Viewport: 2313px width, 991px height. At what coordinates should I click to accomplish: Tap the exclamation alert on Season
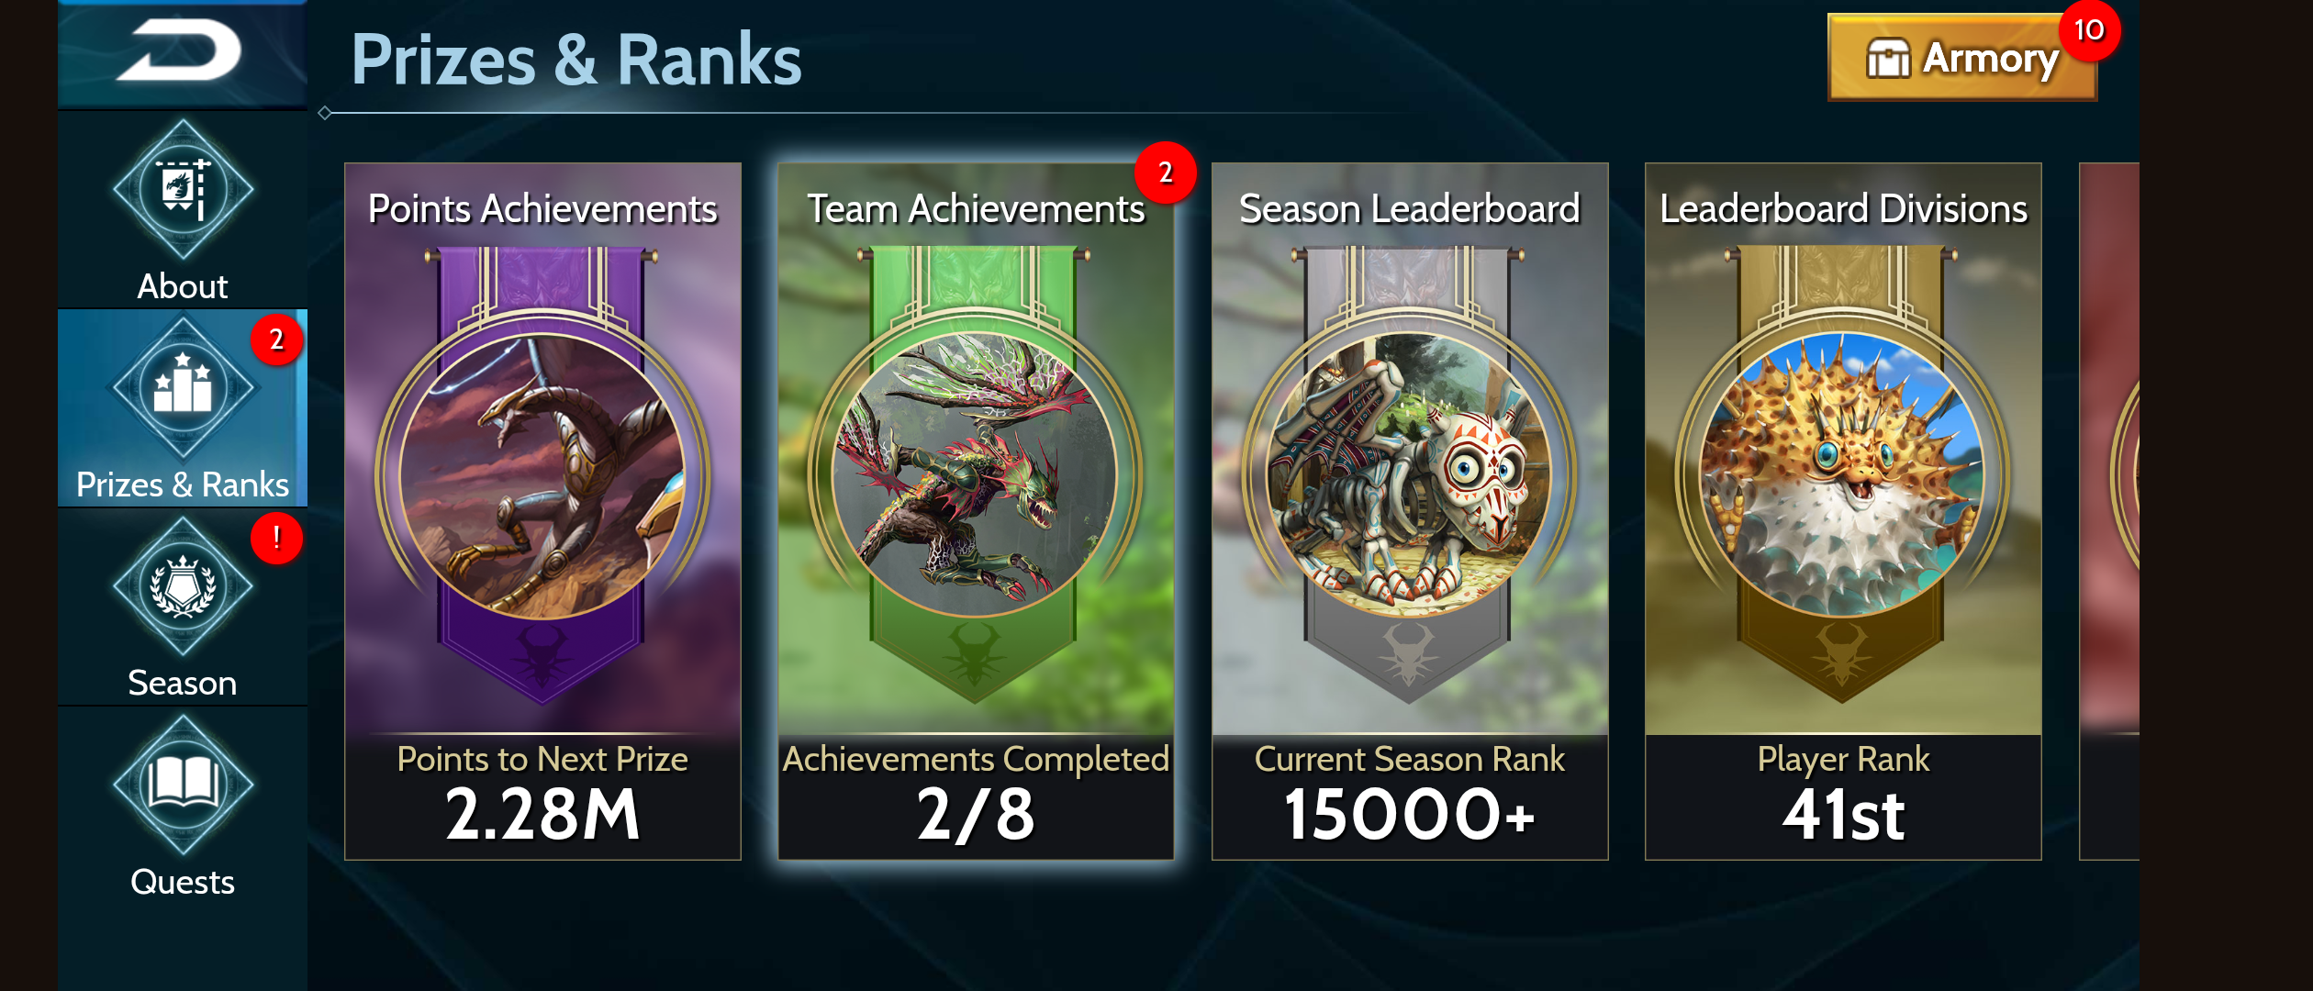pyautogui.click(x=276, y=538)
